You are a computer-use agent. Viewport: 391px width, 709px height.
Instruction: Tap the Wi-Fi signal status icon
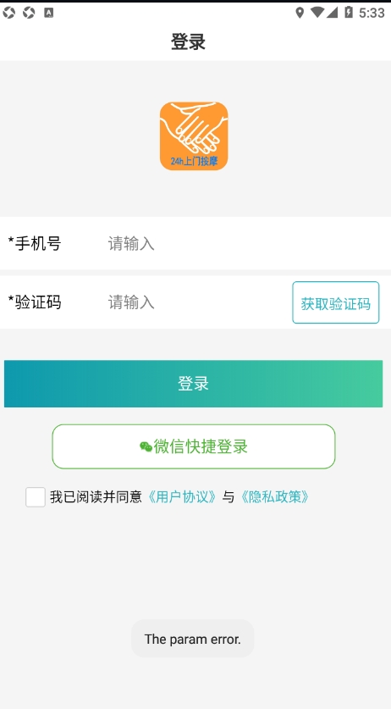(x=317, y=13)
